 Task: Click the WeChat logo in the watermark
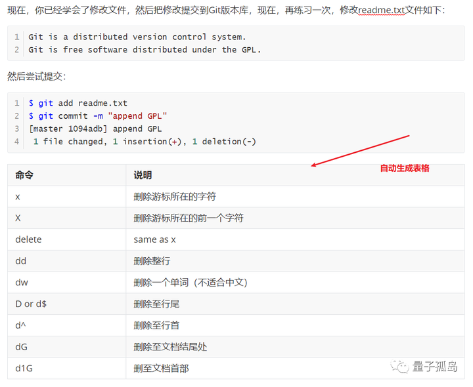(400, 367)
